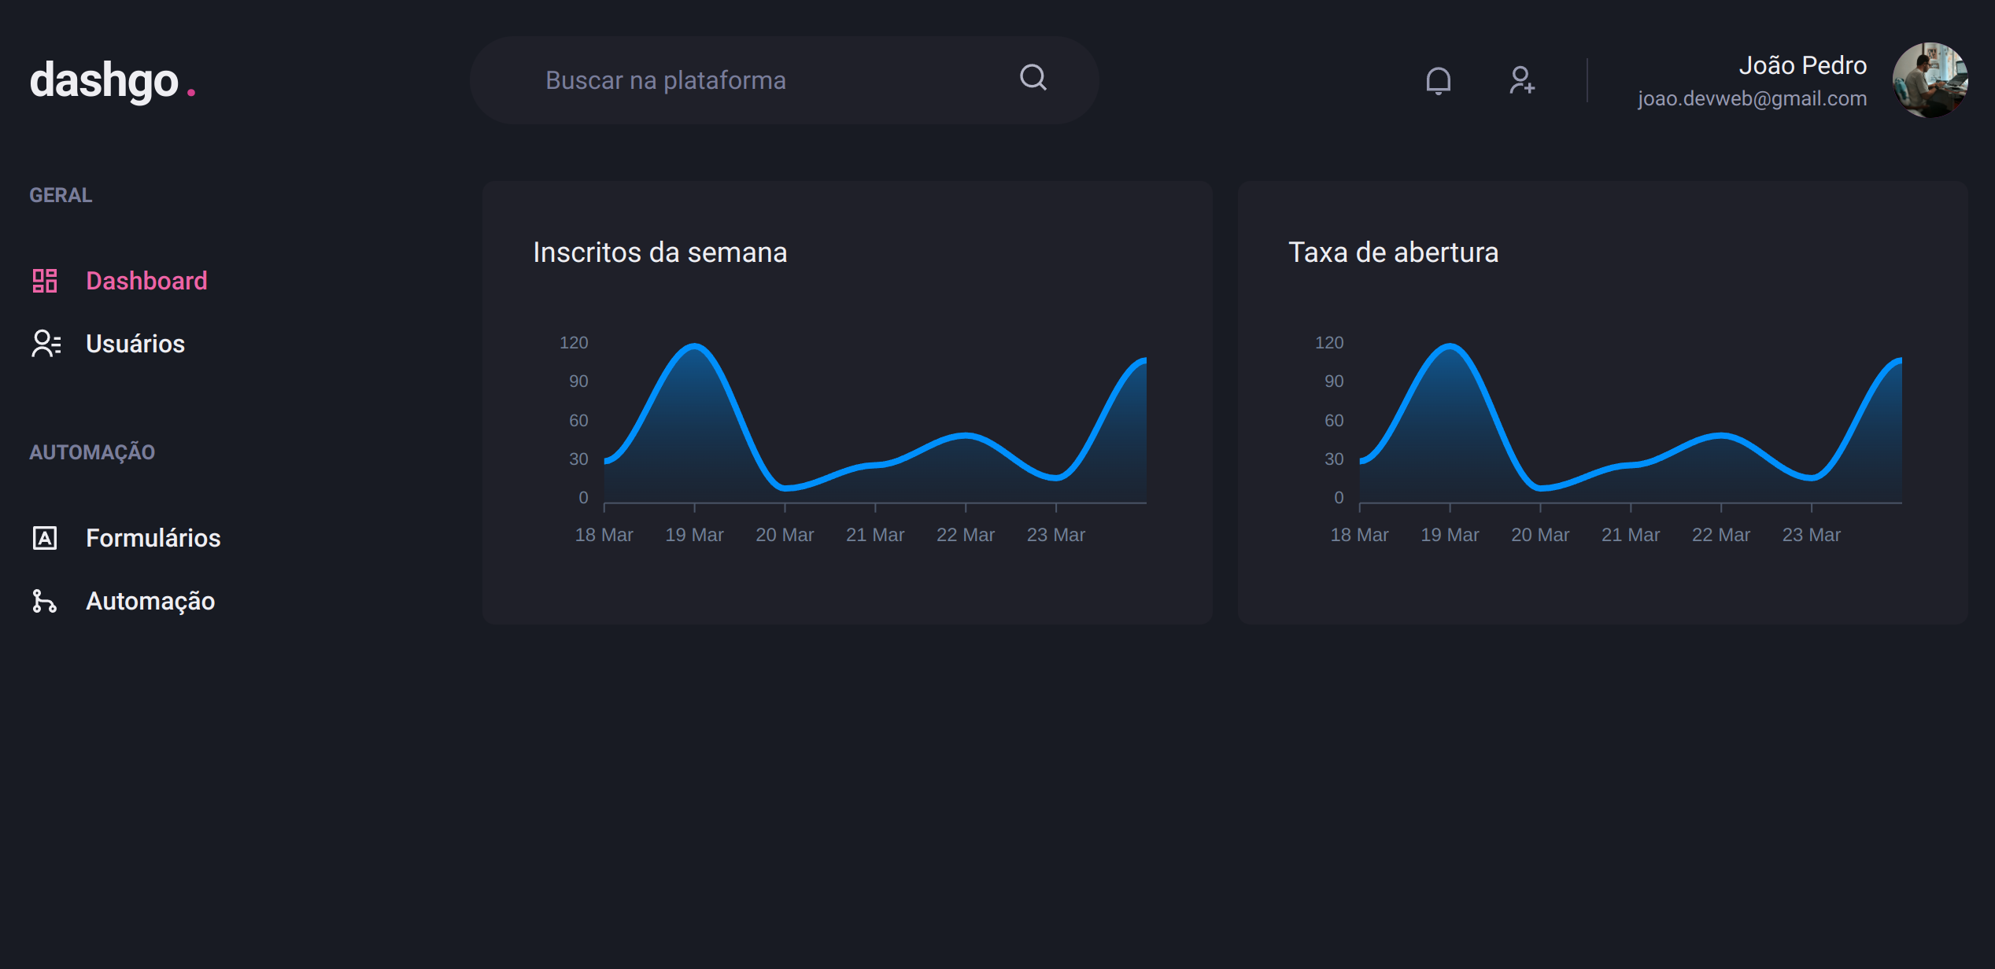Click the dashgo logo text
The height and width of the screenshot is (969, 1995).
pos(104,80)
